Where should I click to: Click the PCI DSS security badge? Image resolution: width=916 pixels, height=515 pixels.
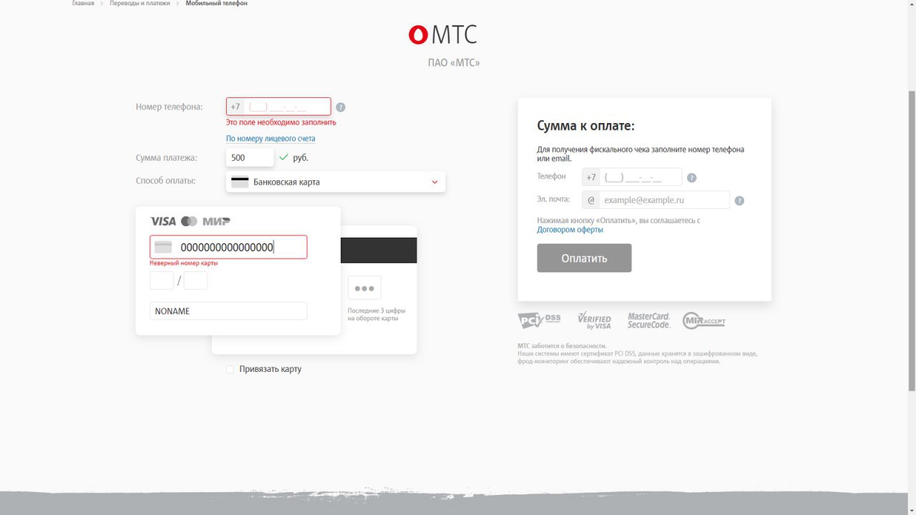(x=539, y=320)
